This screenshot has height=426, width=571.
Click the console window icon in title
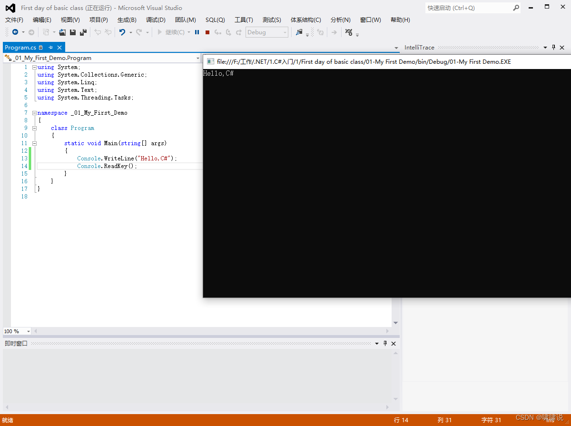pyautogui.click(x=210, y=61)
